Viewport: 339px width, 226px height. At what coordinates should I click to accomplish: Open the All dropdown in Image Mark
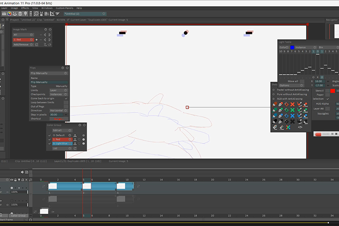(23, 35)
